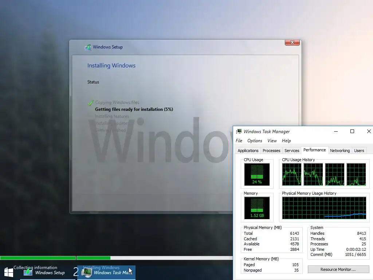Screen dimensions: 373x280
Task: Click the Processes count value 25
Action: point(364,244)
